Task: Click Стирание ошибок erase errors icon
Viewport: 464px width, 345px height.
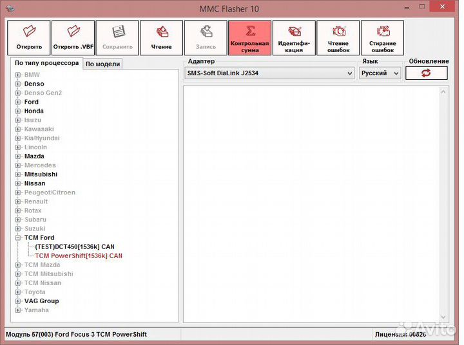Action: pos(382,37)
